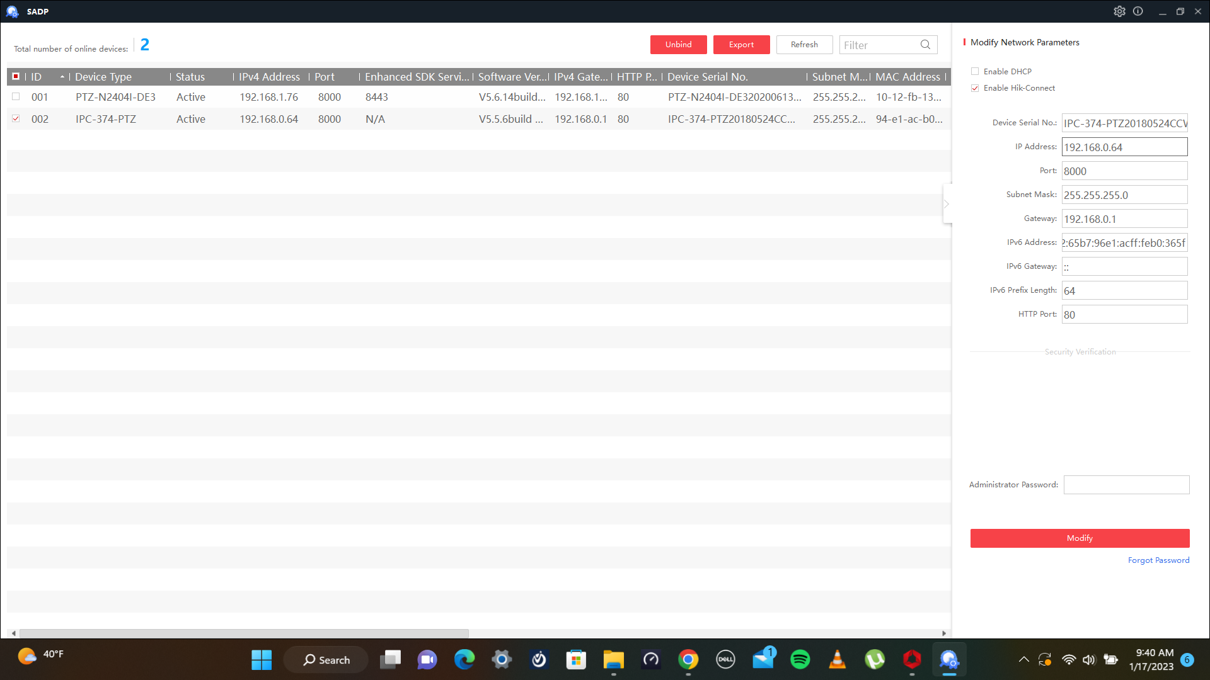Image resolution: width=1210 pixels, height=680 pixels.
Task: Enable the DHCP checkbox
Action: [x=975, y=71]
